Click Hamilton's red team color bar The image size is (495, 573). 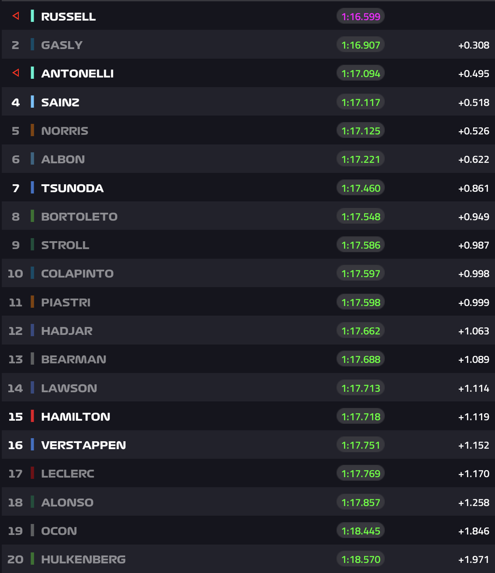tap(32, 416)
